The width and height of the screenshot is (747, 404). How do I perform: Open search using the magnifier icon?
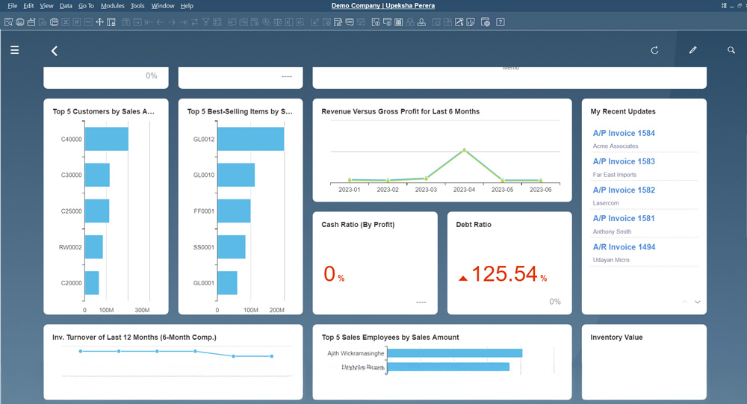[731, 50]
